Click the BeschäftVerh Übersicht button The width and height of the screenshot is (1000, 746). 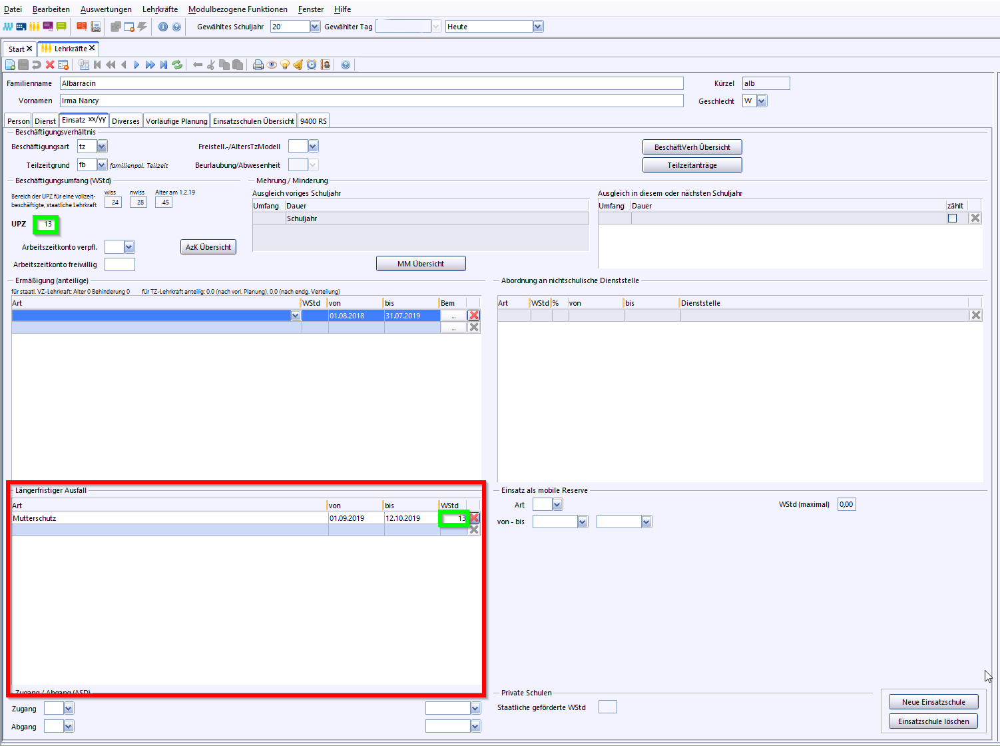(692, 147)
